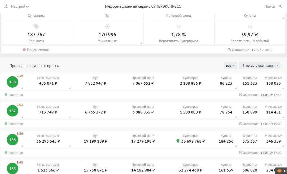Click the 187 767 Варианты value
Viewport: 287px width, 174px height.
coord(36,35)
